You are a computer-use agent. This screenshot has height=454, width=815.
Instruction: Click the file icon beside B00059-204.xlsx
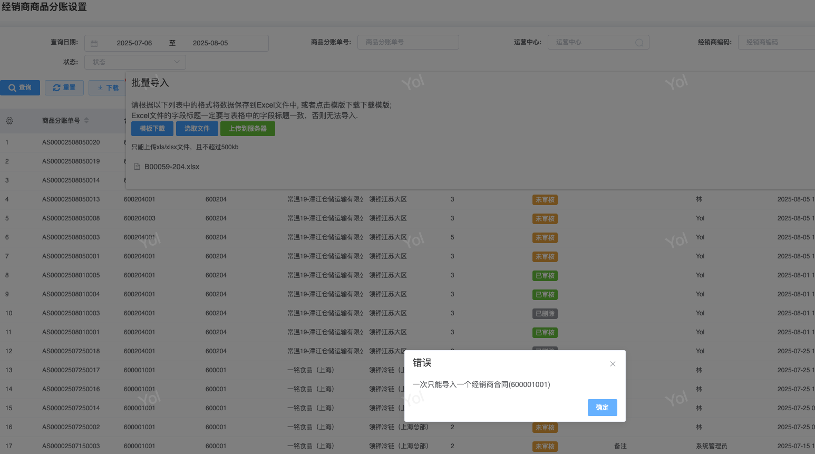click(137, 167)
